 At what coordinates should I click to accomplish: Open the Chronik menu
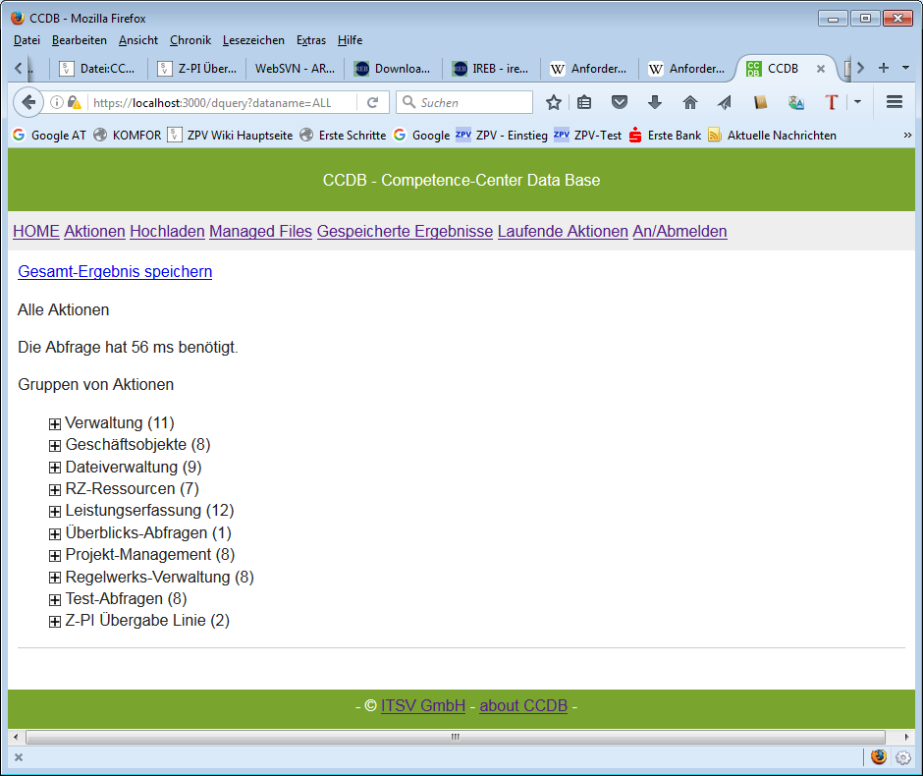click(x=190, y=40)
